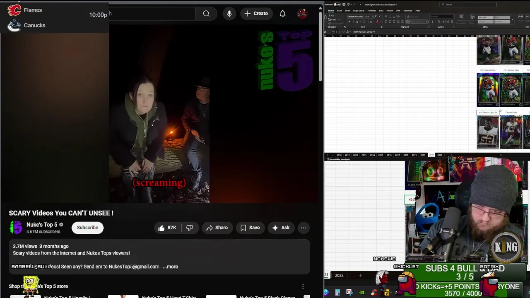Click the Excel formula bar fx icon

(x=347, y=32)
